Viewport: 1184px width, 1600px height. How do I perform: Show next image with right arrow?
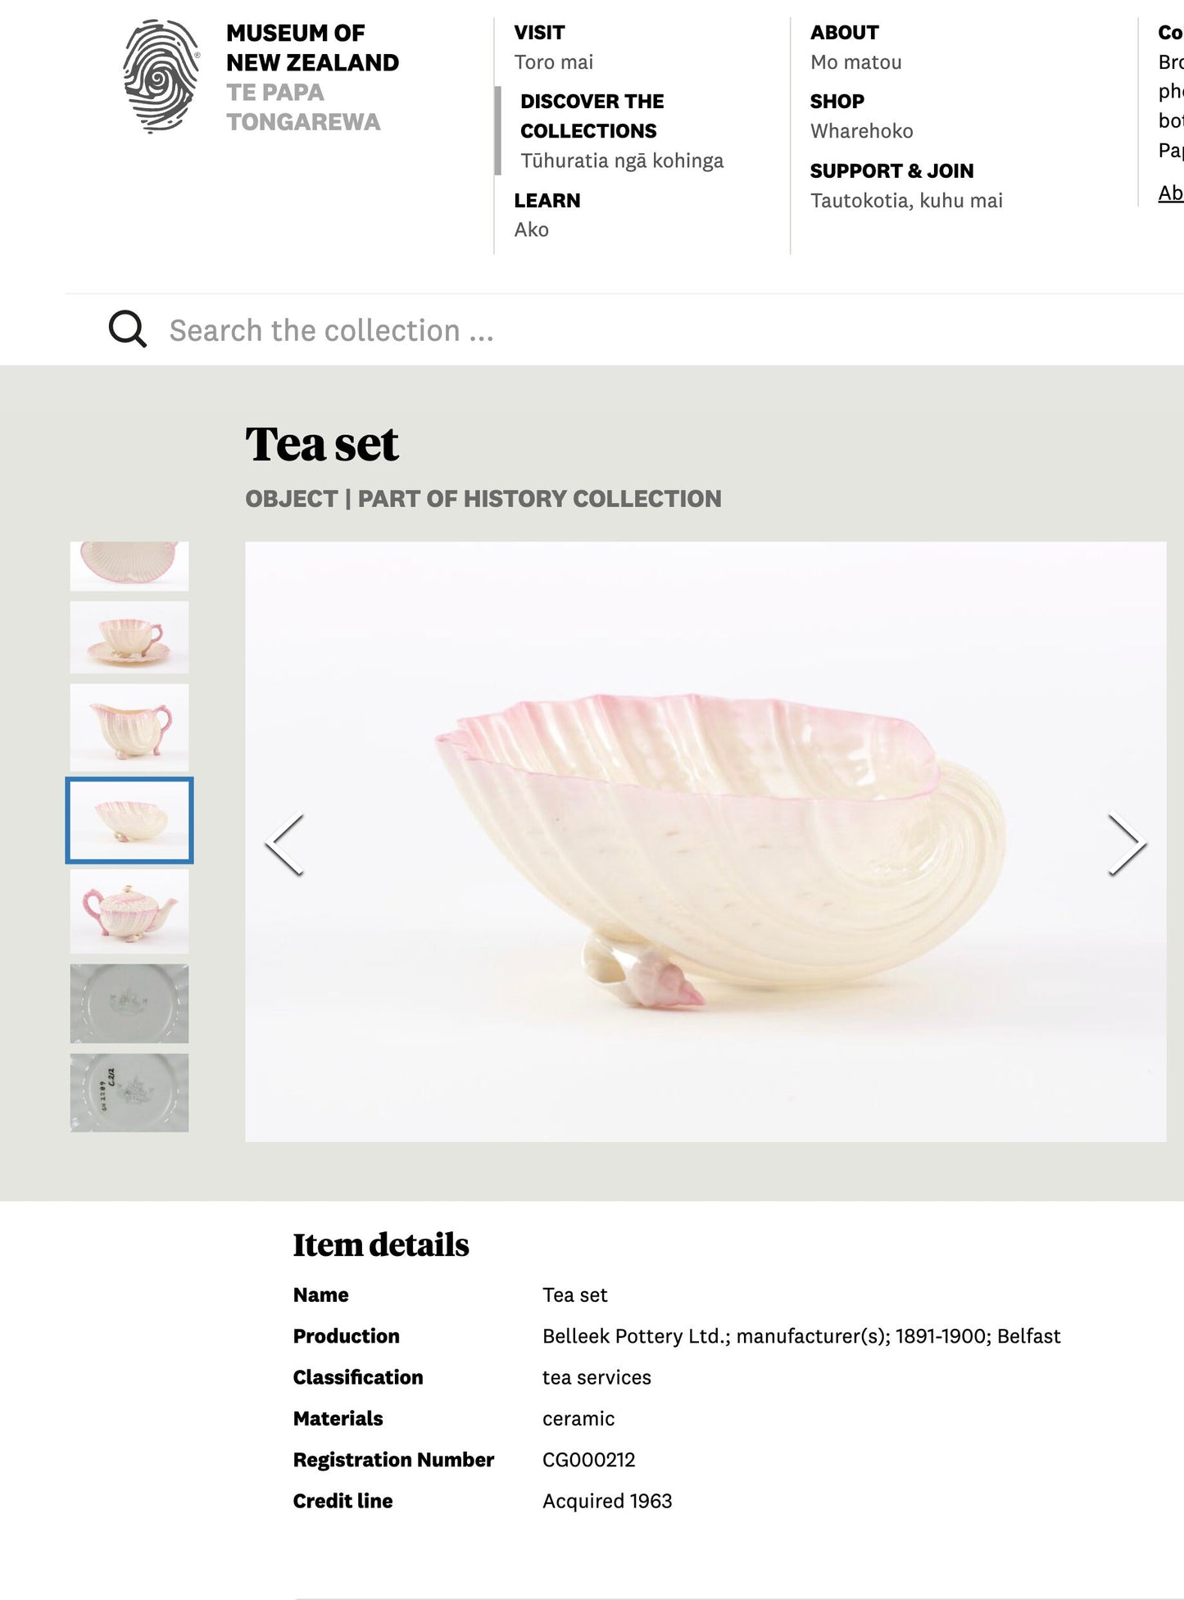coord(1127,844)
